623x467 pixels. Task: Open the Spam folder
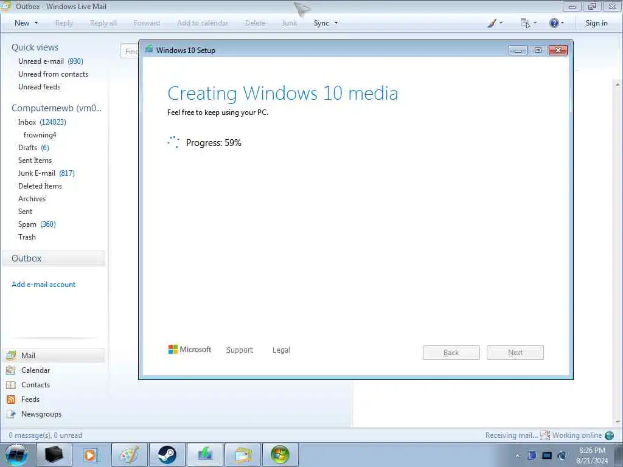point(37,224)
